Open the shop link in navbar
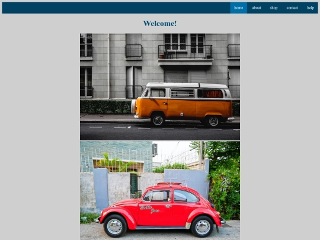Viewport: 320px width, 240px height. click(x=274, y=8)
